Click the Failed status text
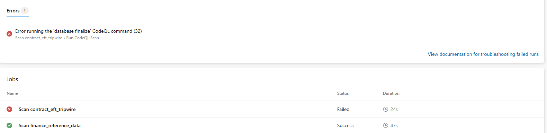 343,109
